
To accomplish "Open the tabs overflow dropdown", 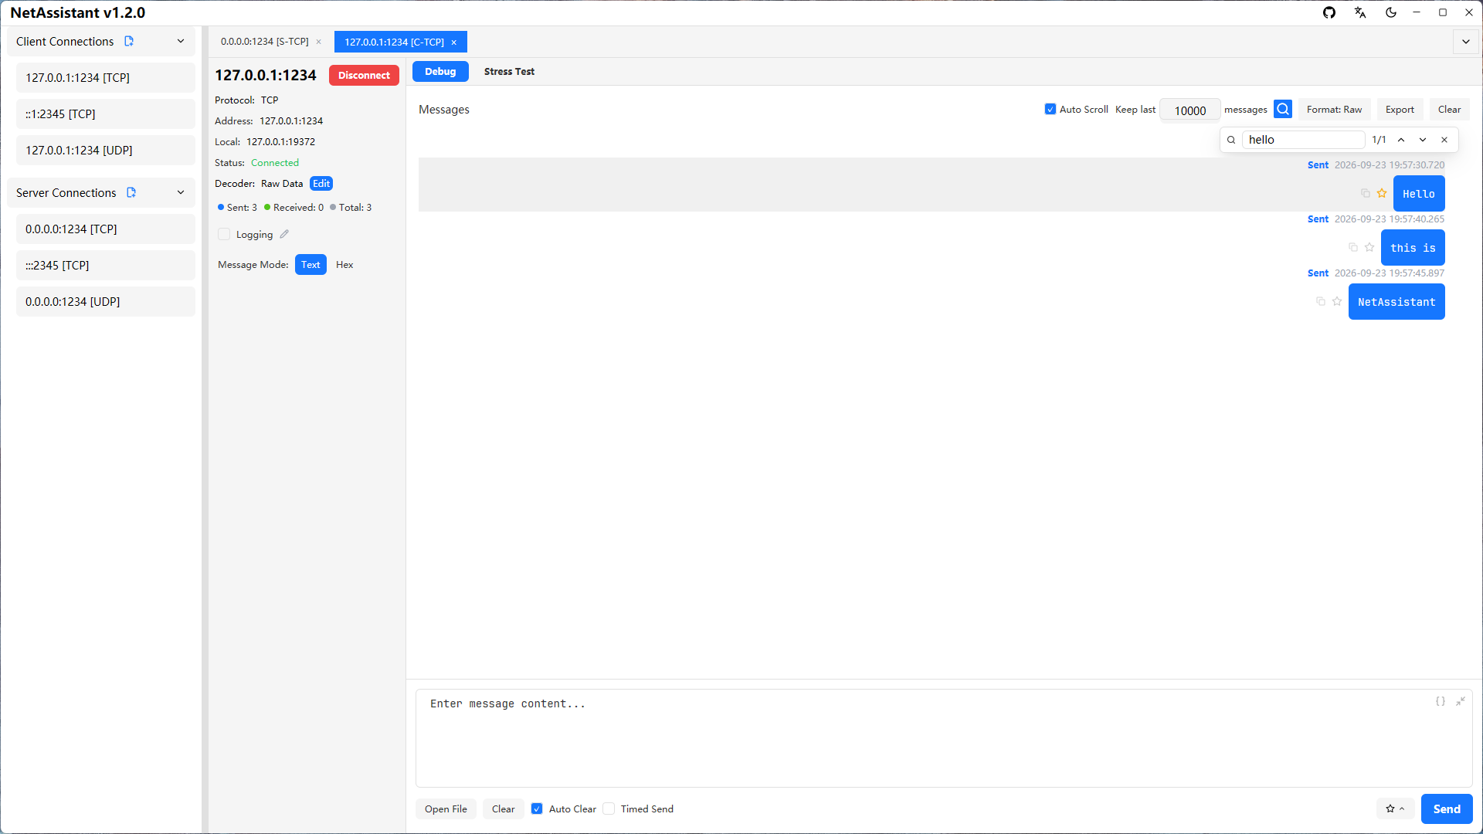I will [1466, 42].
